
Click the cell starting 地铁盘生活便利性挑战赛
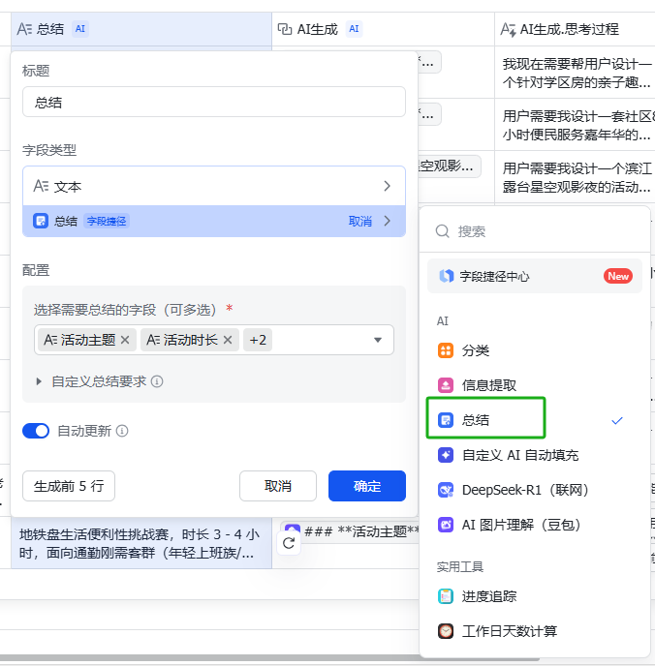pyautogui.click(x=141, y=543)
